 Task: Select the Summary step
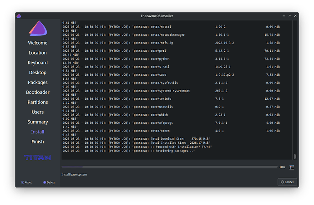click(x=38, y=122)
